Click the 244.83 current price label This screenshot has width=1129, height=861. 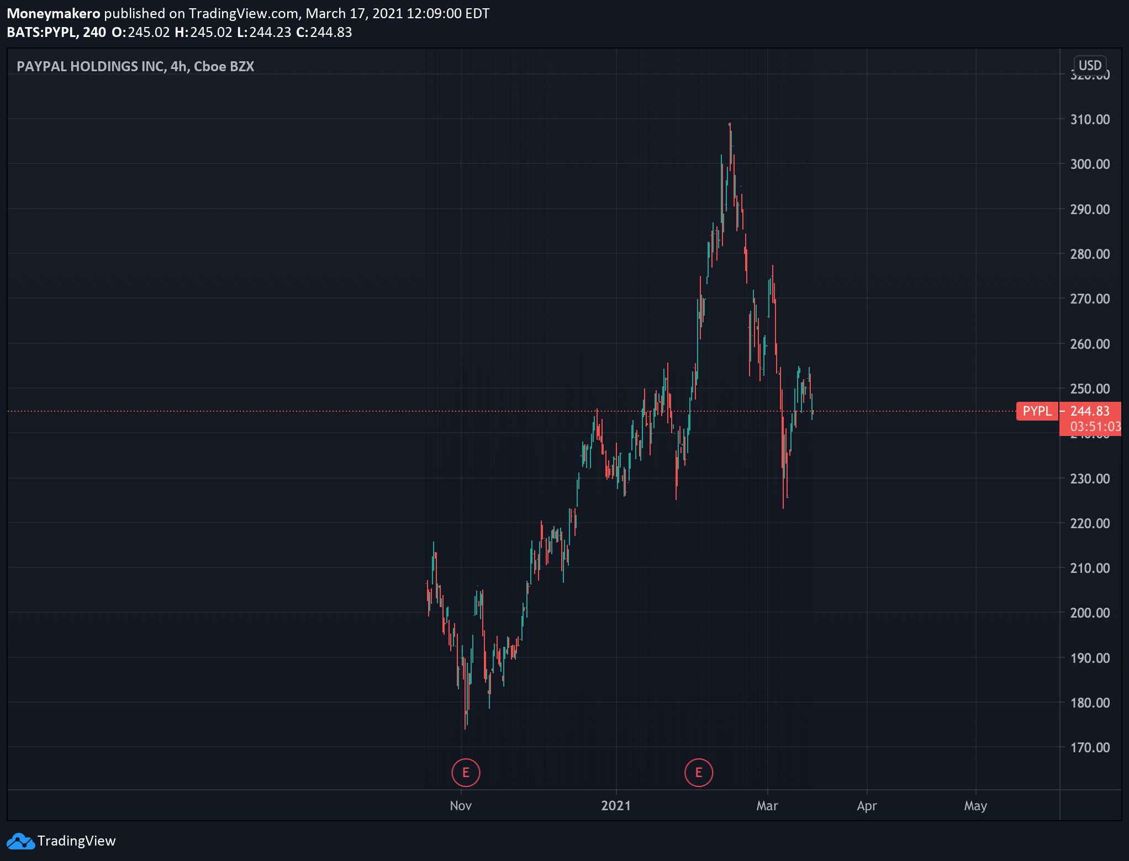(1090, 411)
